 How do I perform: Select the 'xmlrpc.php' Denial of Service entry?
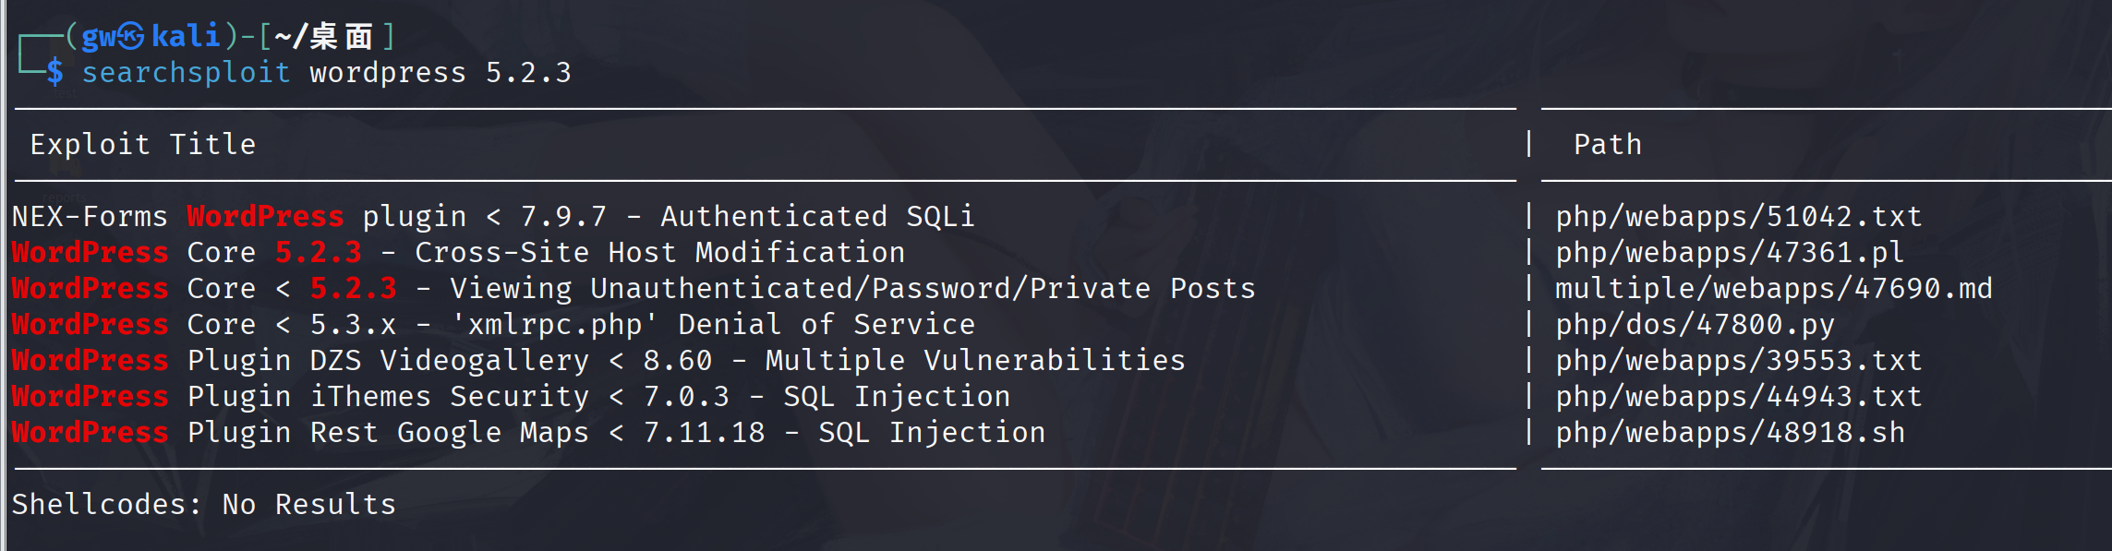[x=492, y=324]
